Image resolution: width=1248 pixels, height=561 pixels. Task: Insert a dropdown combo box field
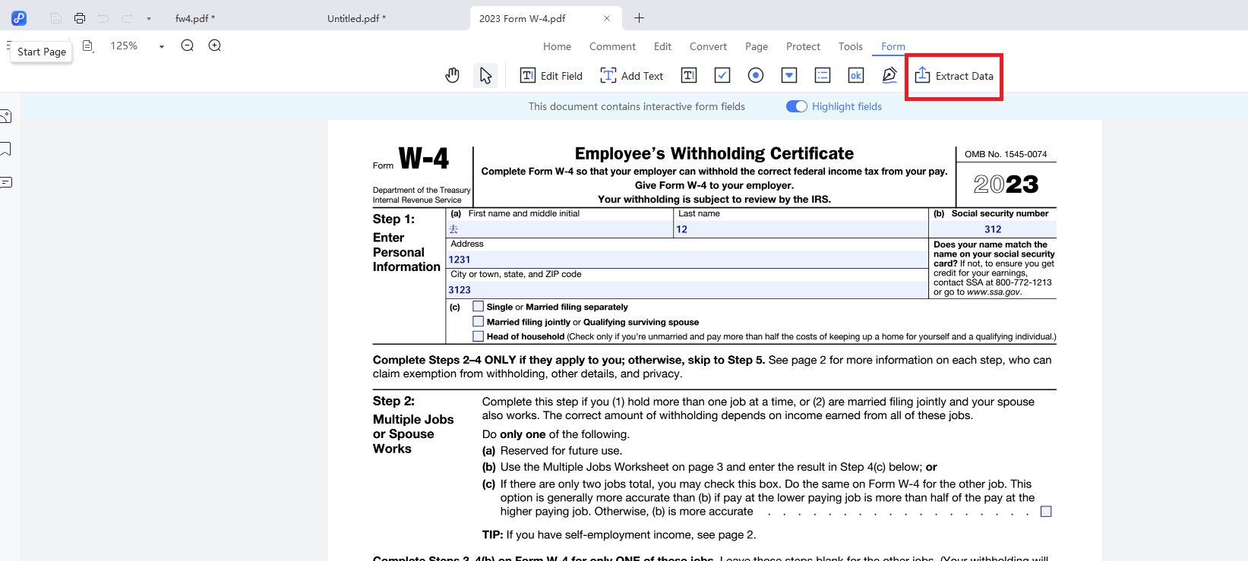(x=789, y=75)
